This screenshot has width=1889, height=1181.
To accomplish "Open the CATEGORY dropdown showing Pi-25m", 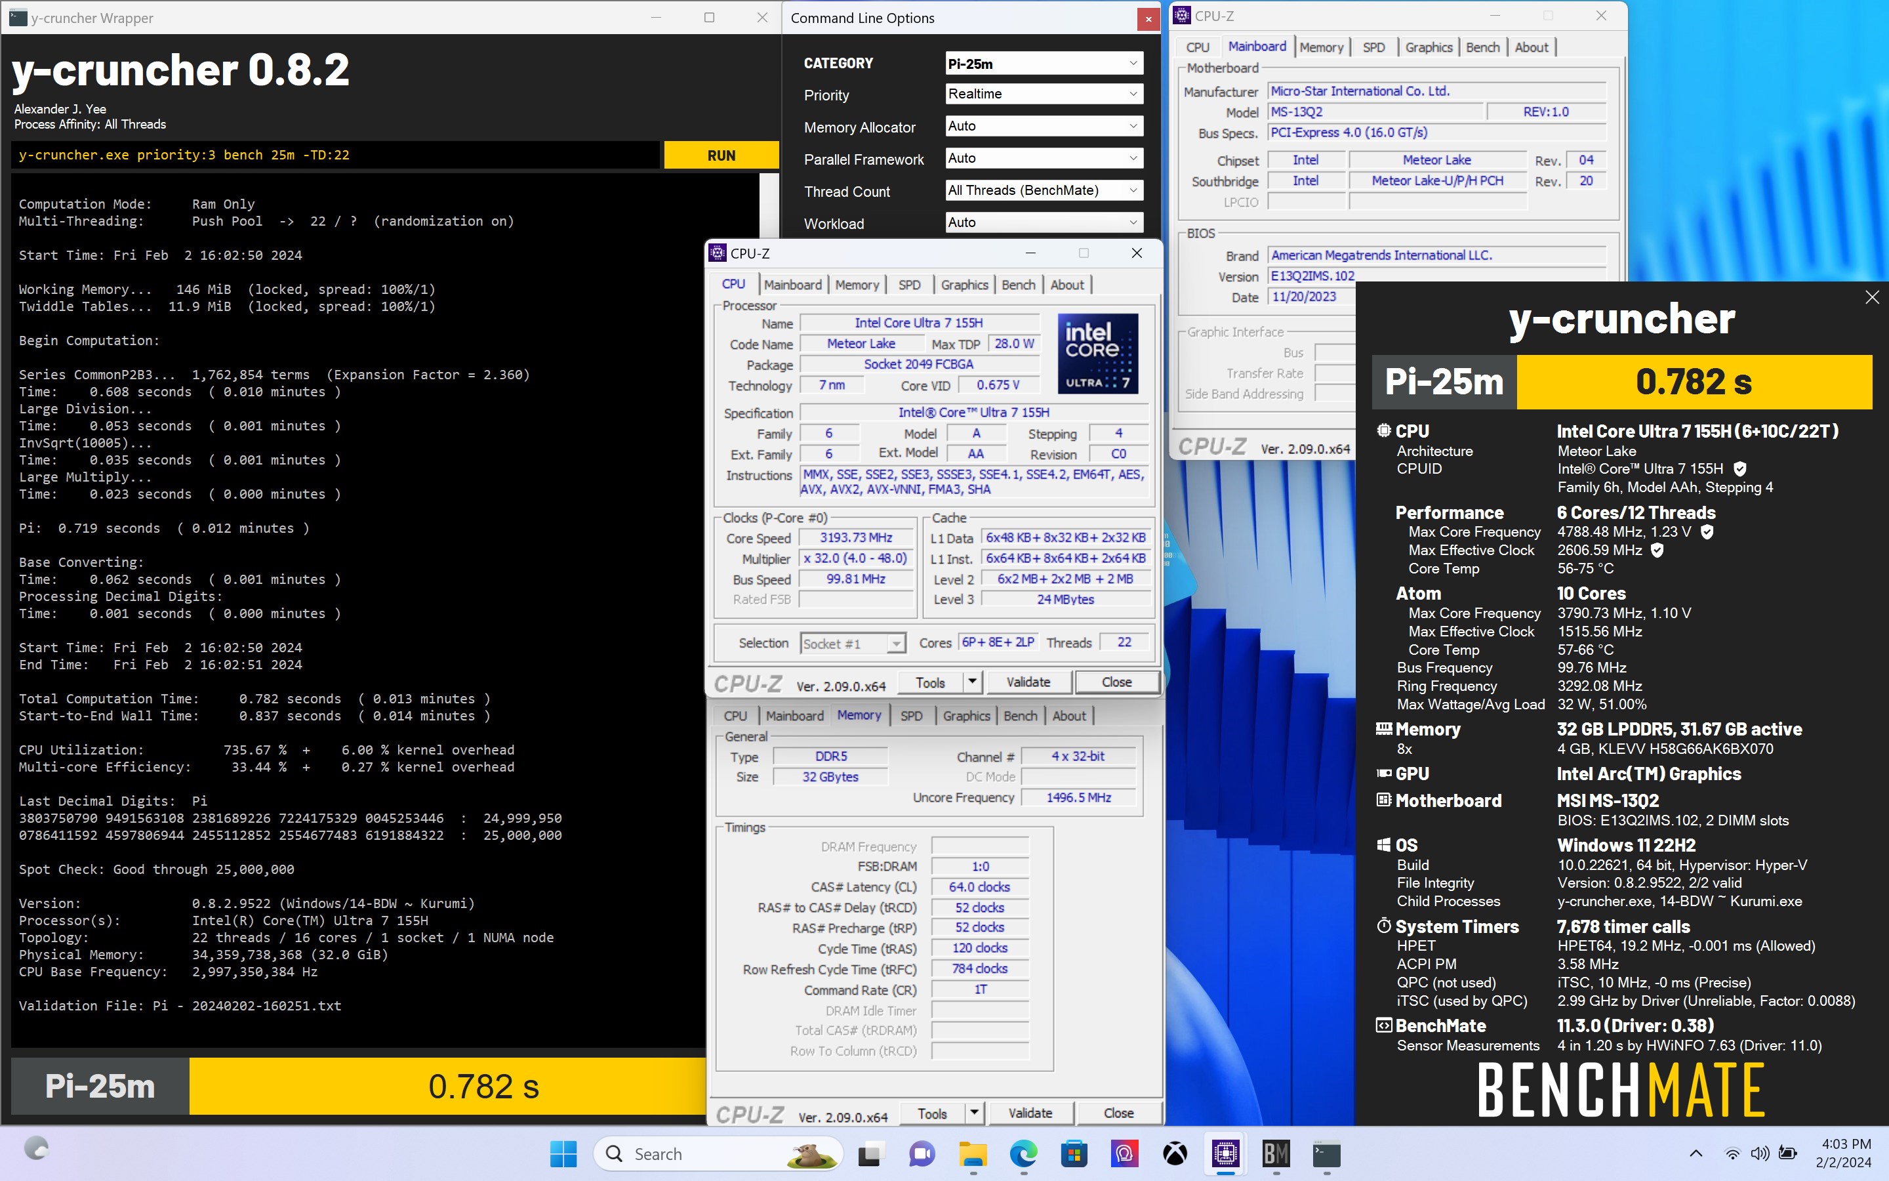I will click(1044, 63).
